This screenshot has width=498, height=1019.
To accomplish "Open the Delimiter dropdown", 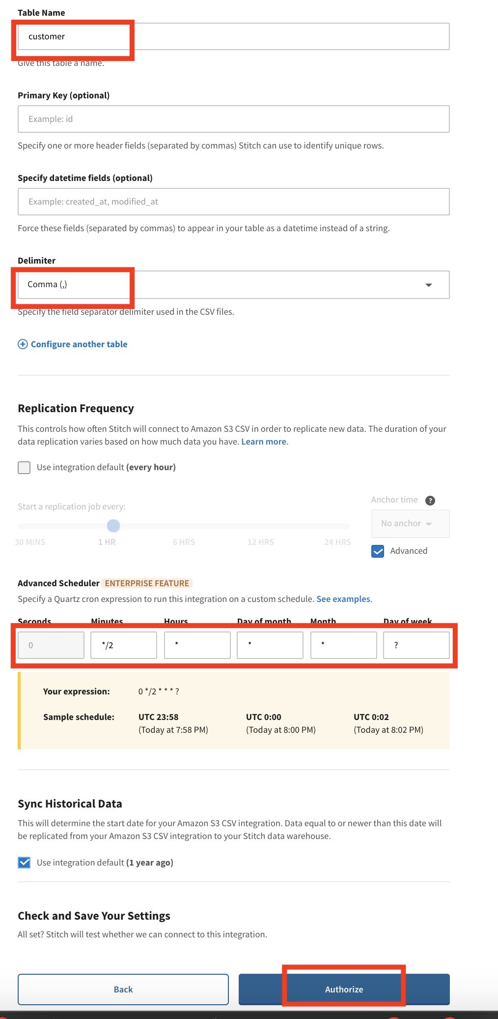I will point(234,285).
